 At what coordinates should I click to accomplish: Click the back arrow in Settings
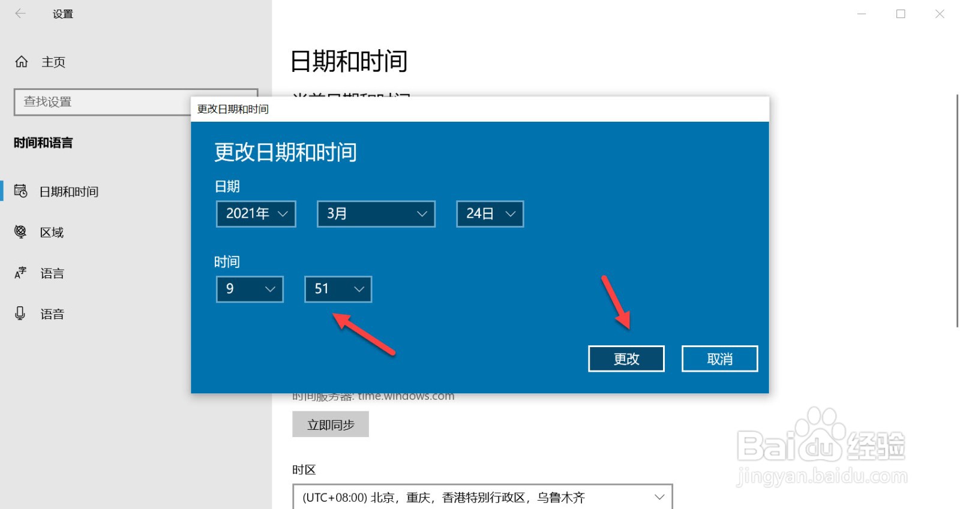pos(20,14)
